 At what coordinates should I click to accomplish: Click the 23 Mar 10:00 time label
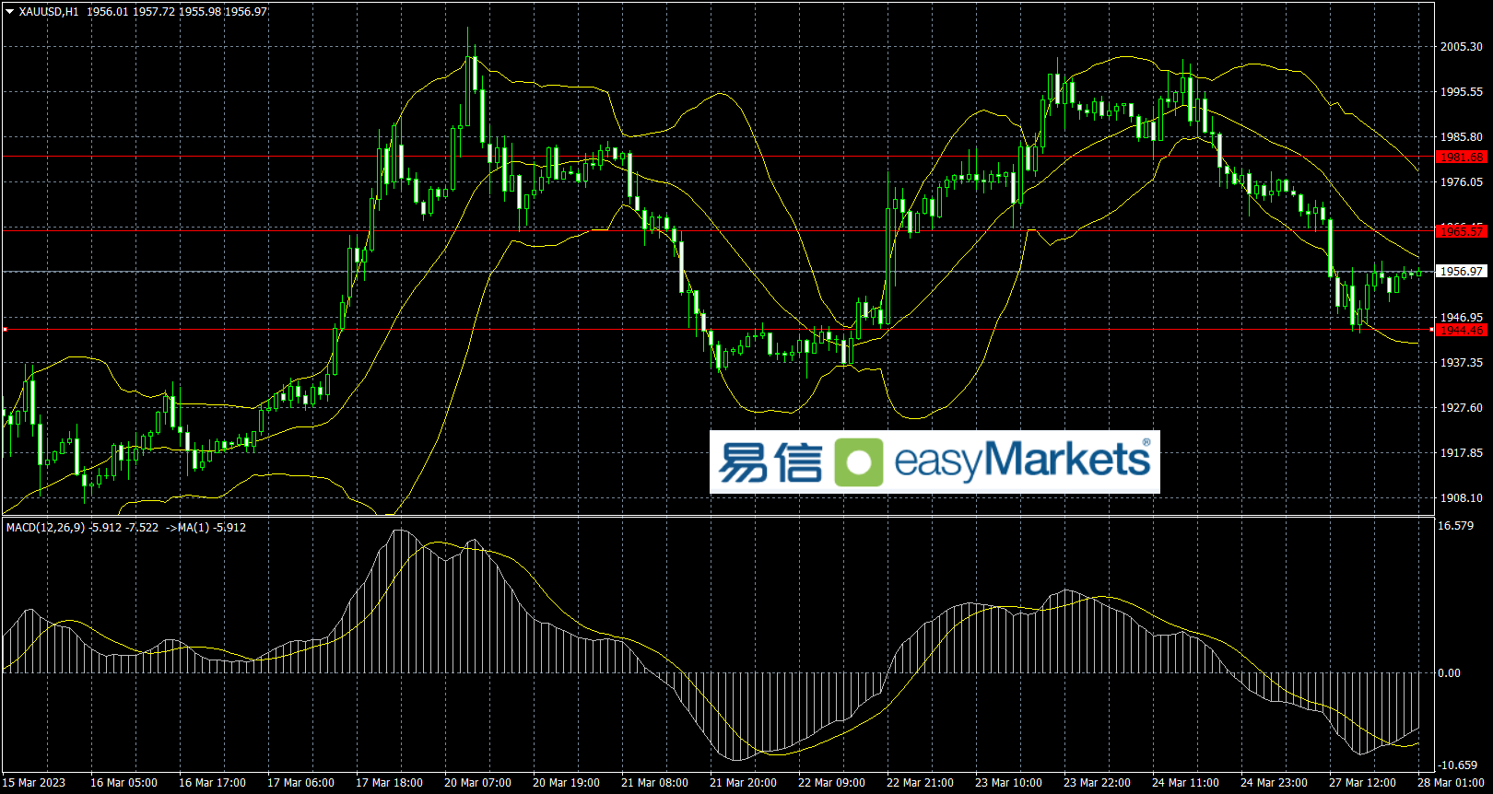click(1008, 783)
